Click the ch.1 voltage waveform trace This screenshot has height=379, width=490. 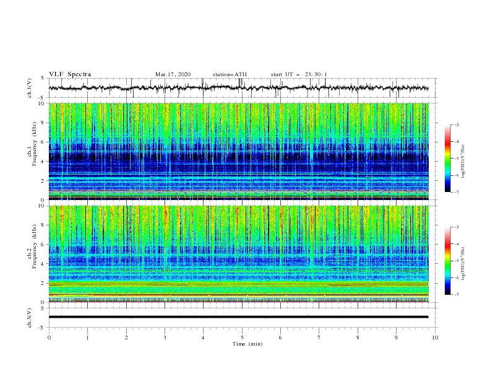click(238, 88)
